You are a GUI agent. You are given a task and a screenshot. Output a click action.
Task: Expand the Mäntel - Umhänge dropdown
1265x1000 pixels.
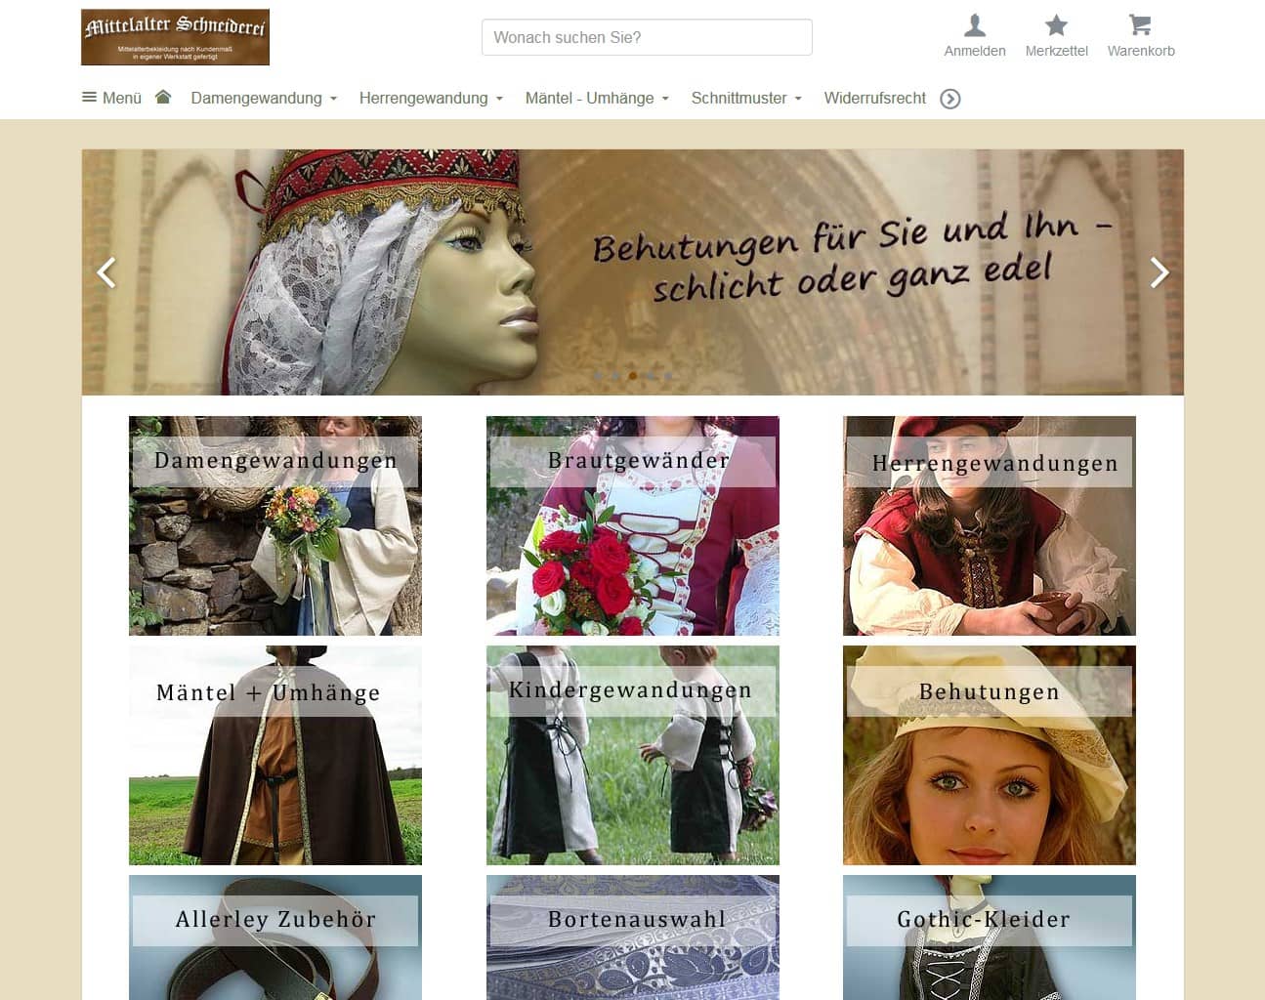pos(597,98)
